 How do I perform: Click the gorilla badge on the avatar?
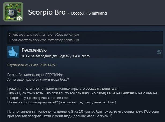[x=20, y=18]
